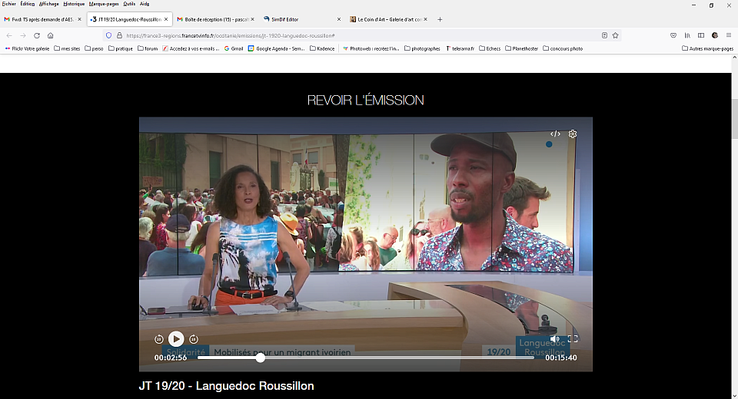Screen dimensions: 738x399
Task: Go forward to next page
Action: click(x=22, y=35)
